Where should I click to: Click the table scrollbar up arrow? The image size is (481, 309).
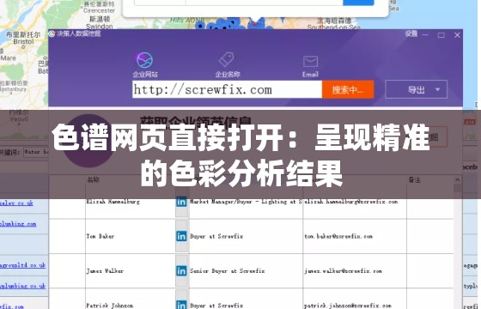coord(457,180)
